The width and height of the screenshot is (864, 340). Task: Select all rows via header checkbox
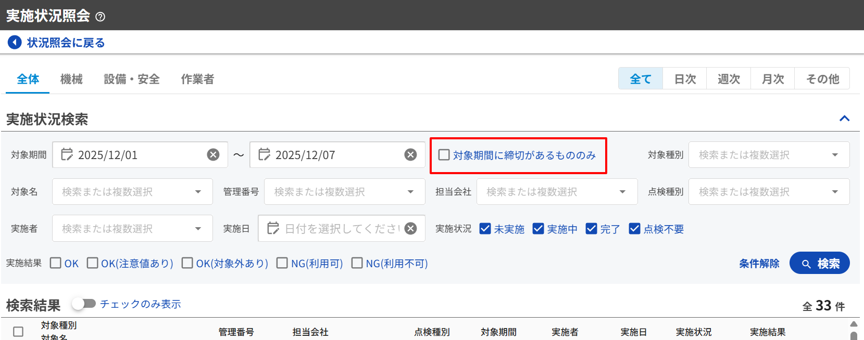pyautogui.click(x=18, y=332)
